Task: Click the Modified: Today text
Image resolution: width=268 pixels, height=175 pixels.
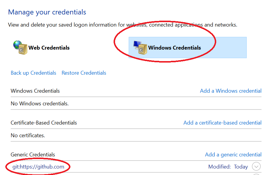Action: [x=228, y=167]
